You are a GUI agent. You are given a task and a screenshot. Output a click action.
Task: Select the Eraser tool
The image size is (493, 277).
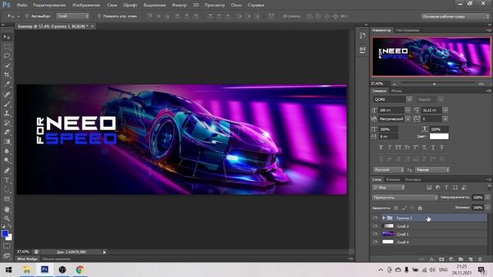tap(7, 132)
